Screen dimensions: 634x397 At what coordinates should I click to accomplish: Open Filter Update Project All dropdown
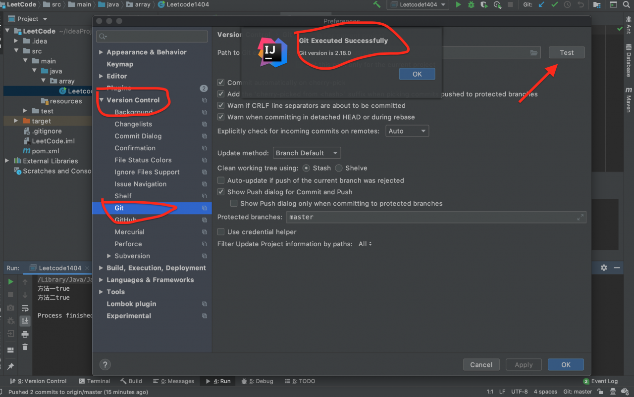pos(365,244)
